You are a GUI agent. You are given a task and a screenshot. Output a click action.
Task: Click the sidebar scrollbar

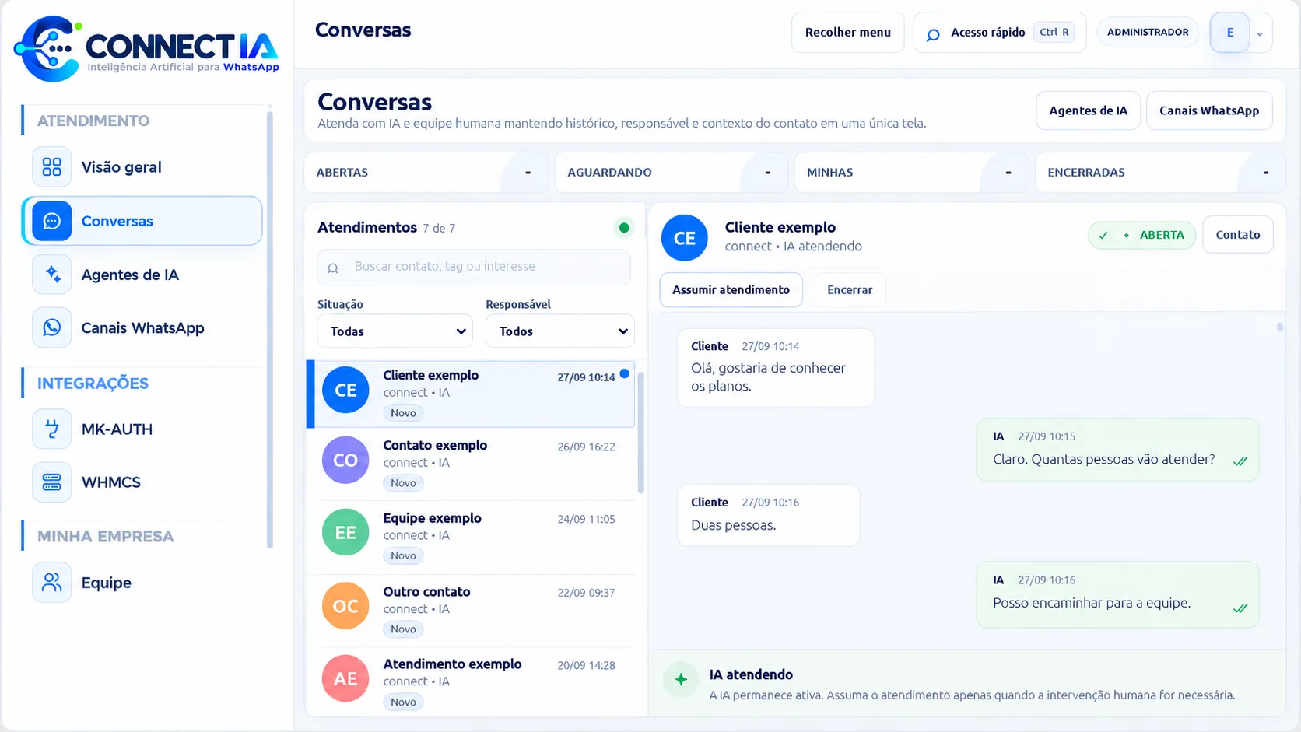coord(270,330)
